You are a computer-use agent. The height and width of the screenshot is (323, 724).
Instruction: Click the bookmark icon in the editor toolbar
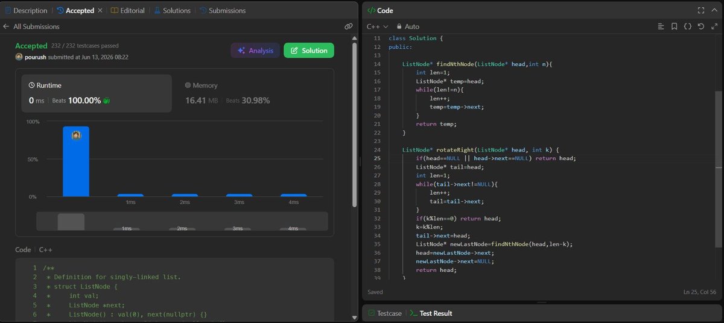[674, 27]
